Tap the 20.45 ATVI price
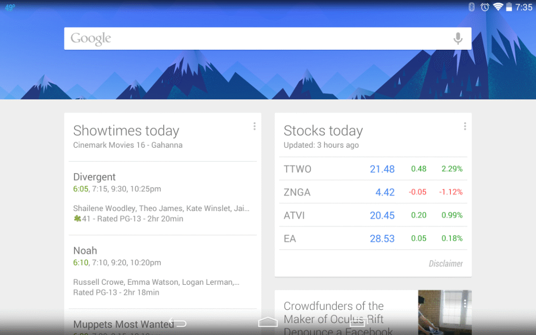 pos(382,215)
